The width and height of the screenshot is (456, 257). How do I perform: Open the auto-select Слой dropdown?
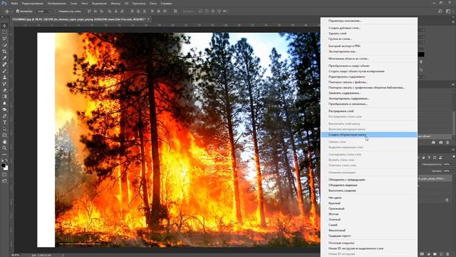click(x=43, y=11)
